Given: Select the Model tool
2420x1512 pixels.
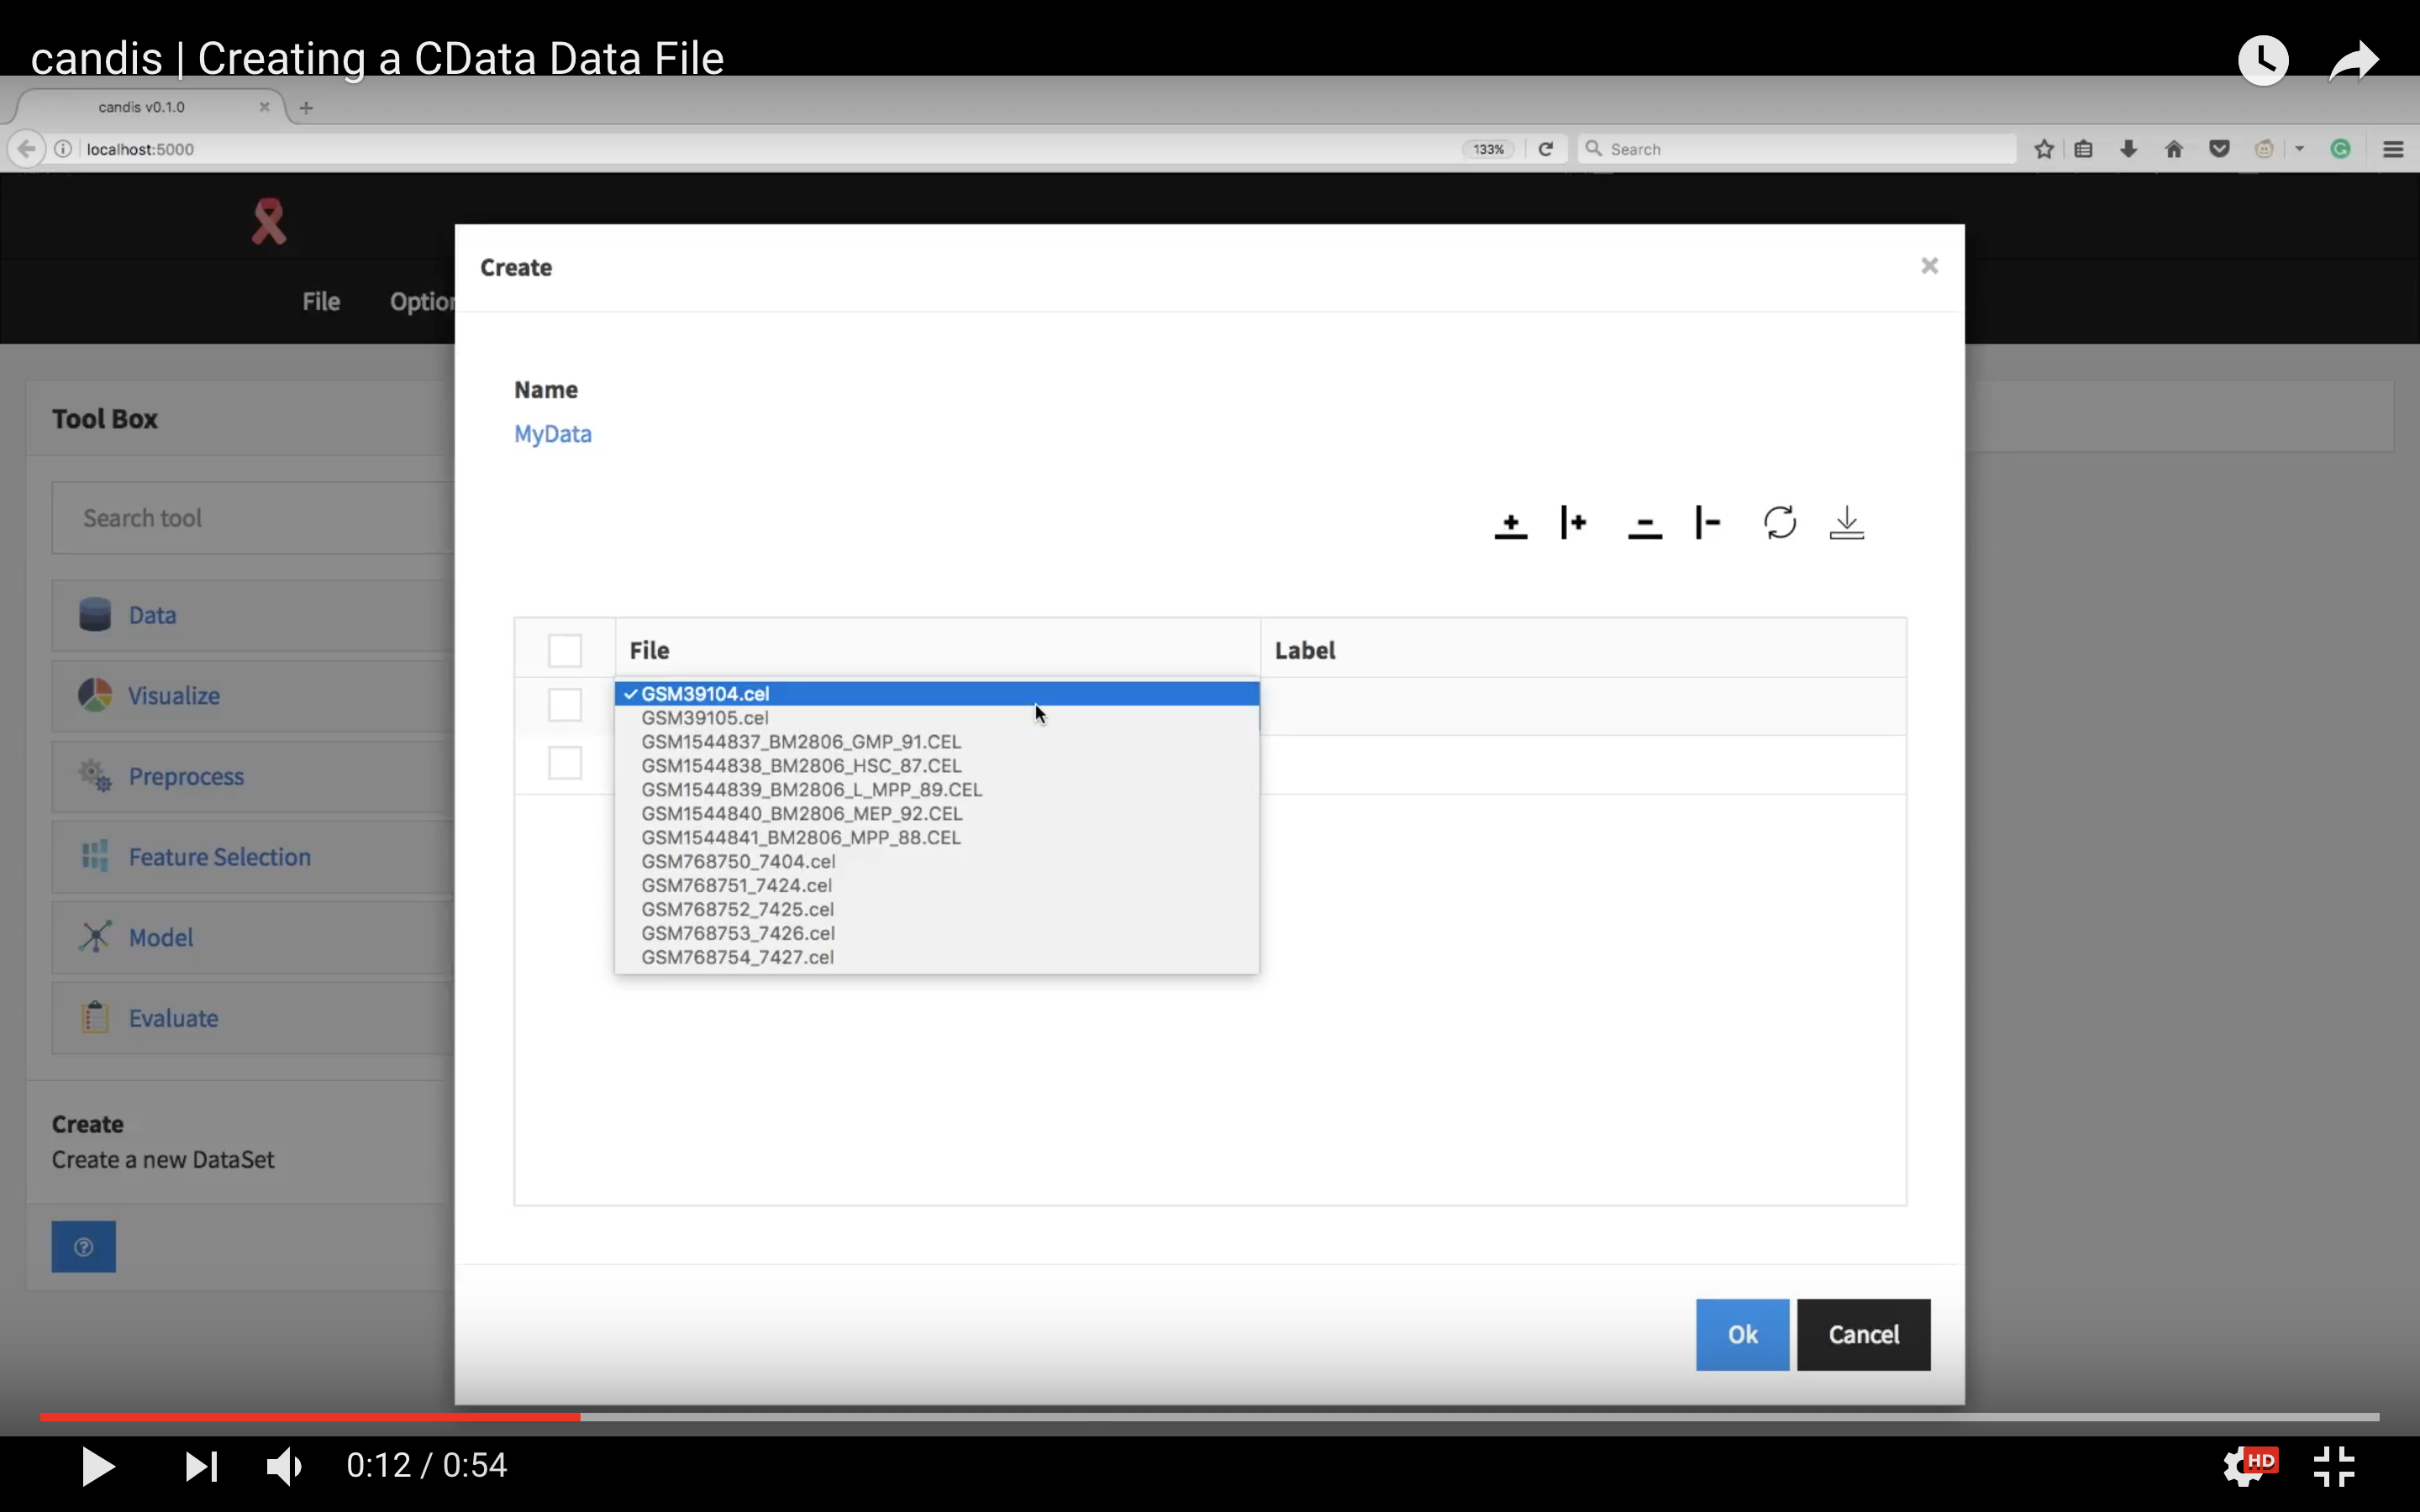Looking at the screenshot, I should [x=161, y=937].
